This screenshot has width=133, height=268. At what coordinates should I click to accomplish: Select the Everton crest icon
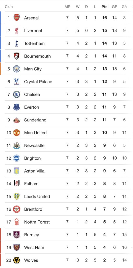click(x=16, y=107)
